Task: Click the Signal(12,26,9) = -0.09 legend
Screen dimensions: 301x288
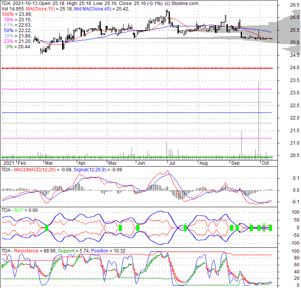Action: coord(98,170)
